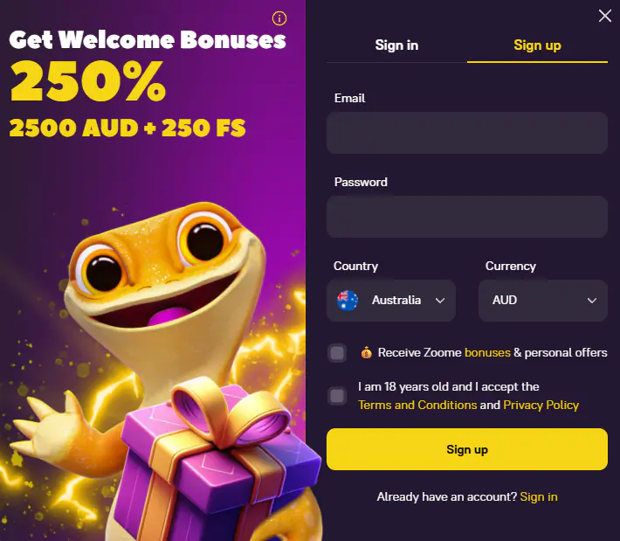Close the sign-up dialog with X
Screen dimensions: 620x541
[x=605, y=16]
